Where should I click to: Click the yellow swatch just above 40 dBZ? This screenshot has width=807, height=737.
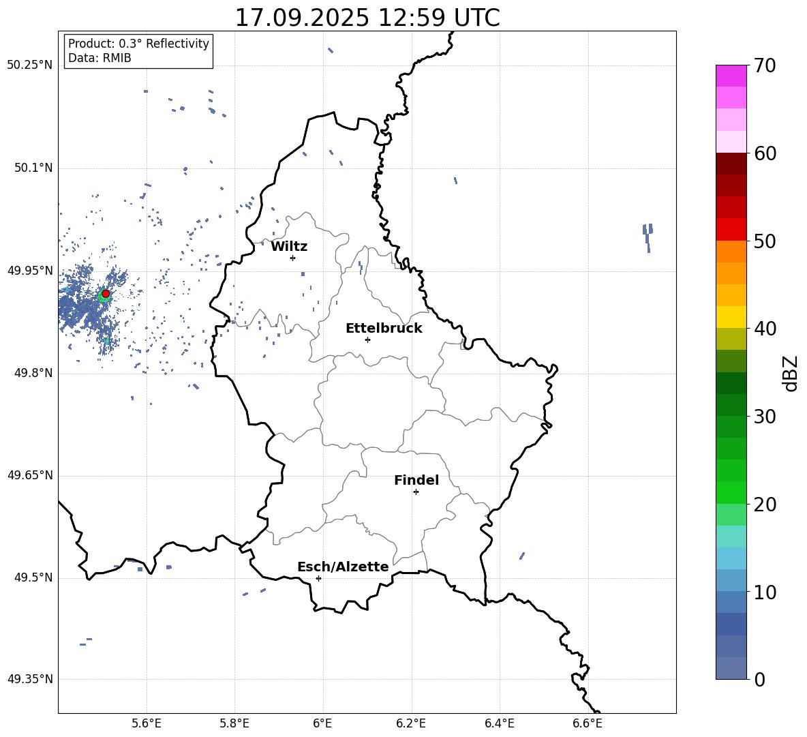731,317
